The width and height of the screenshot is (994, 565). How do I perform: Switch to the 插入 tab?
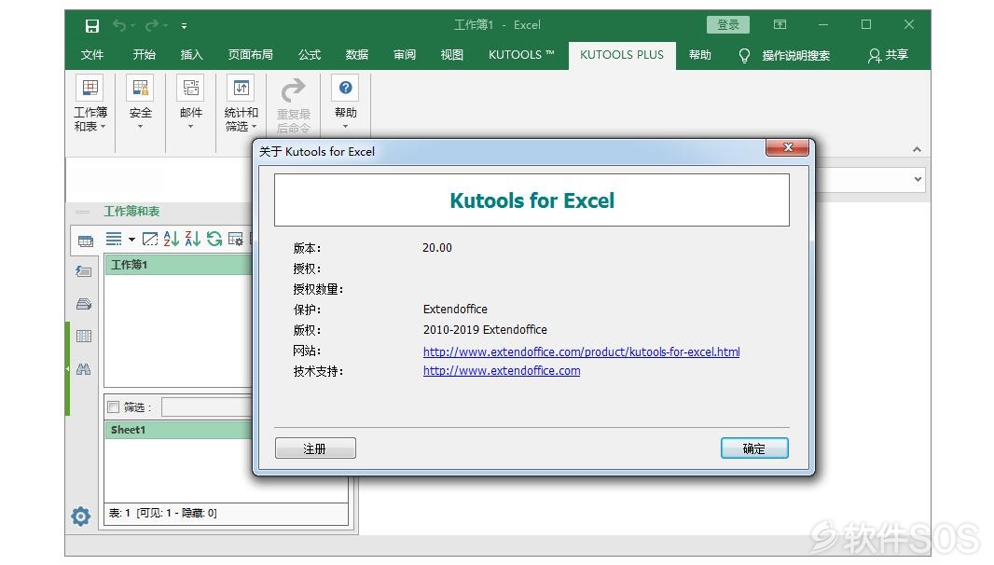point(191,55)
